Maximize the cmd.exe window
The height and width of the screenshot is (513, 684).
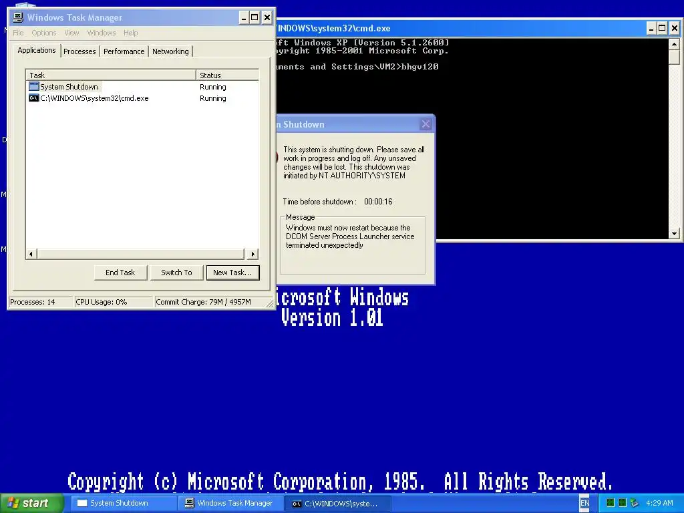click(662, 28)
